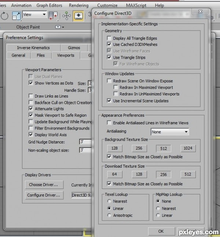
Task: Open the Customize menu
Action: point(107,6)
